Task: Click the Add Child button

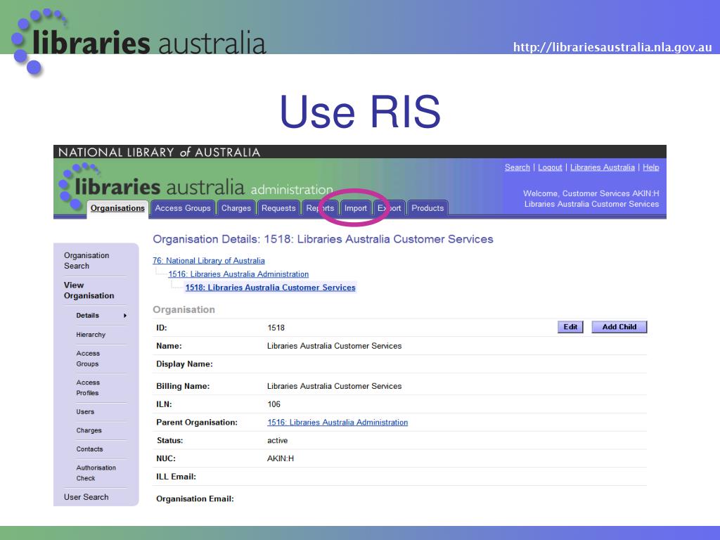Action: coord(619,327)
